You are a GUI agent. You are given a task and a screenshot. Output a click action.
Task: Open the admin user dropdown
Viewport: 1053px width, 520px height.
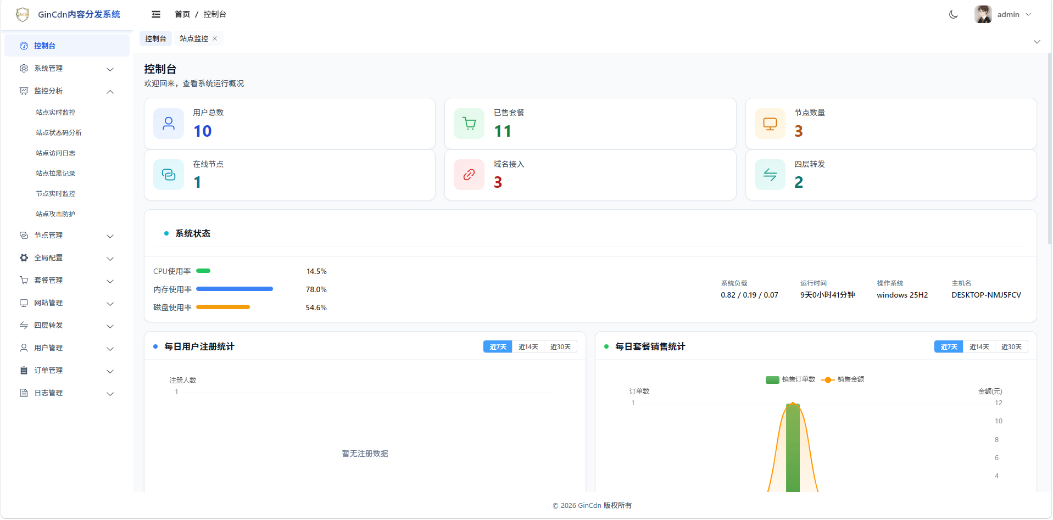[x=1015, y=14]
